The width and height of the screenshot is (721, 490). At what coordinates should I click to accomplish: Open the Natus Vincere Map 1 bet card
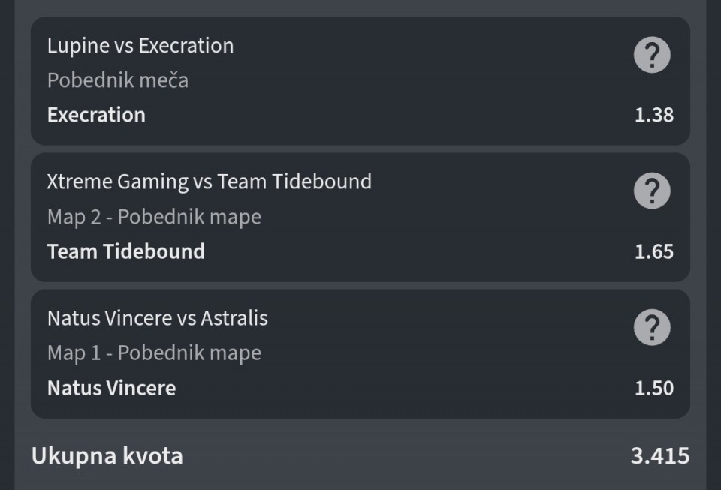360,353
